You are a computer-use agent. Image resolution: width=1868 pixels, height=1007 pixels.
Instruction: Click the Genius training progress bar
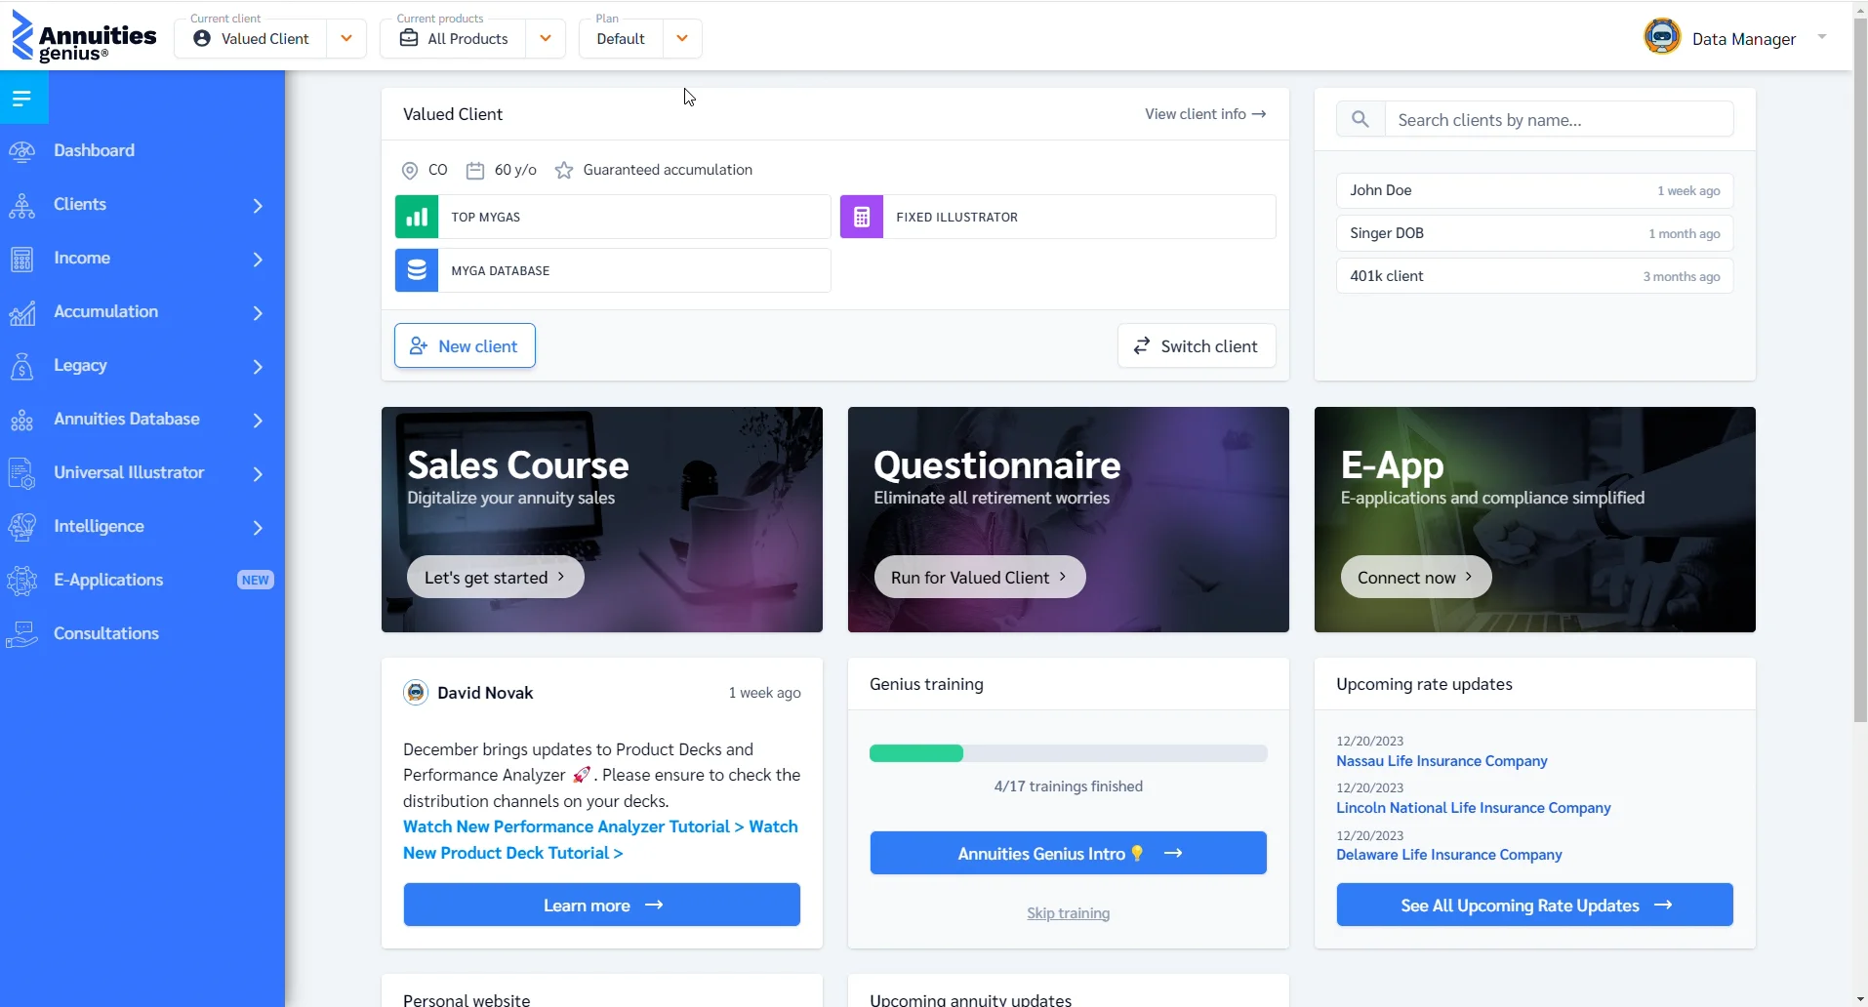(x=1069, y=753)
